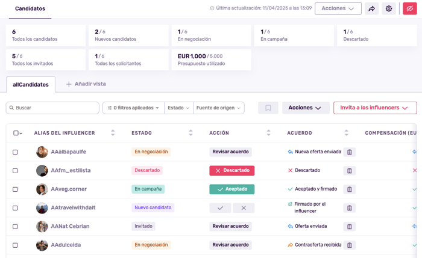Click the plus icon to add a view
The height and width of the screenshot is (258, 422).
click(x=69, y=84)
